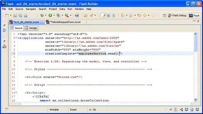Image resolution: width=203 pixels, height=114 pixels.
Task: Click the Search pencil icon
Action: click(x=91, y=16)
